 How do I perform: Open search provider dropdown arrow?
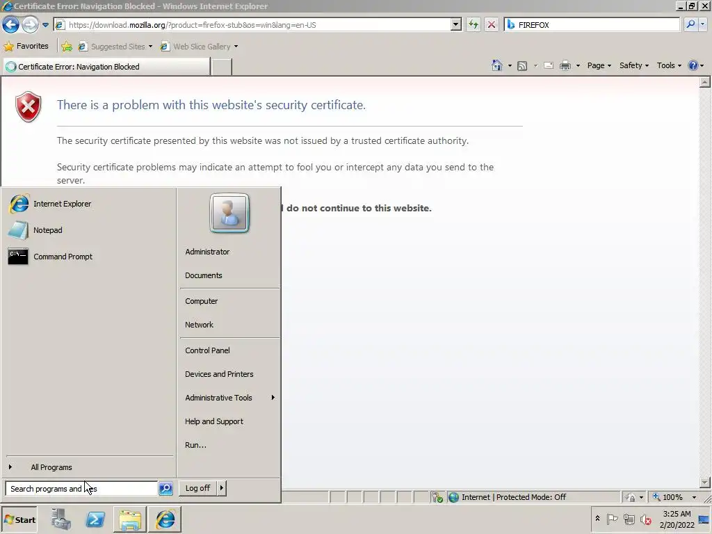point(703,25)
